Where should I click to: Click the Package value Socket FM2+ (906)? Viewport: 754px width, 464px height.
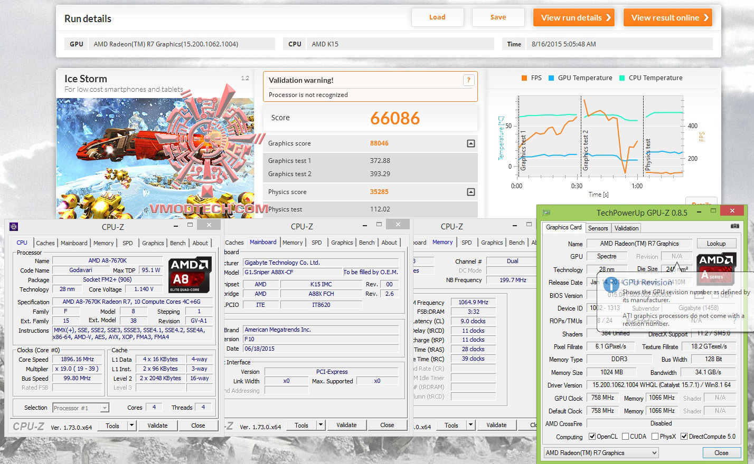107,279
